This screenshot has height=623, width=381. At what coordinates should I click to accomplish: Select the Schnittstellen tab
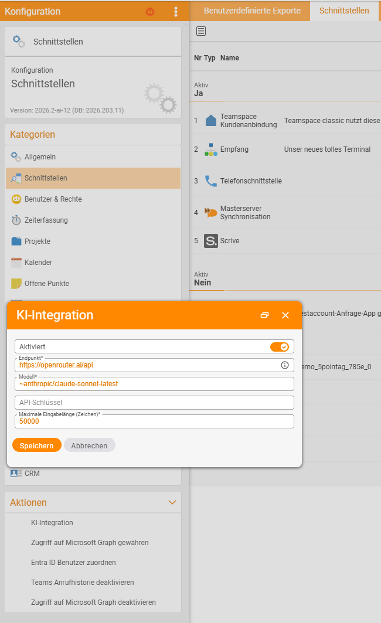[x=344, y=11]
